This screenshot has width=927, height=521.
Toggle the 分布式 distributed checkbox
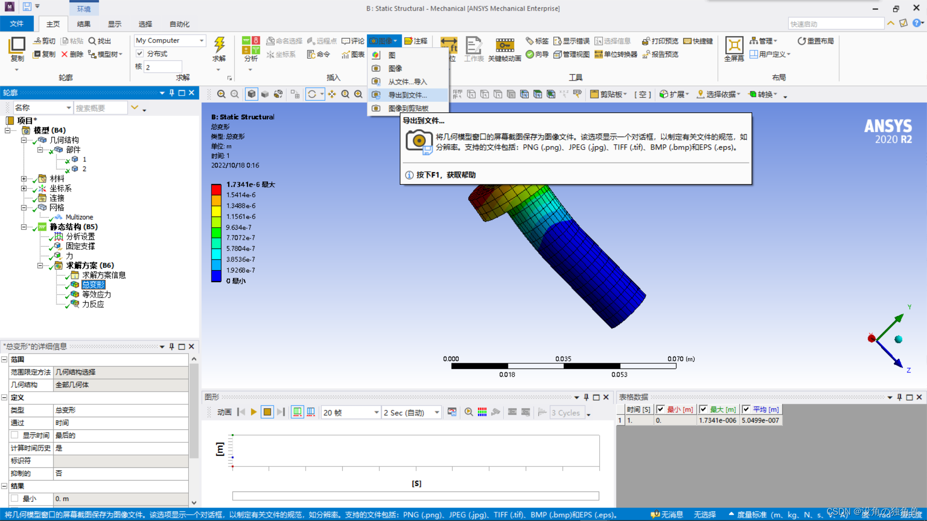click(140, 54)
